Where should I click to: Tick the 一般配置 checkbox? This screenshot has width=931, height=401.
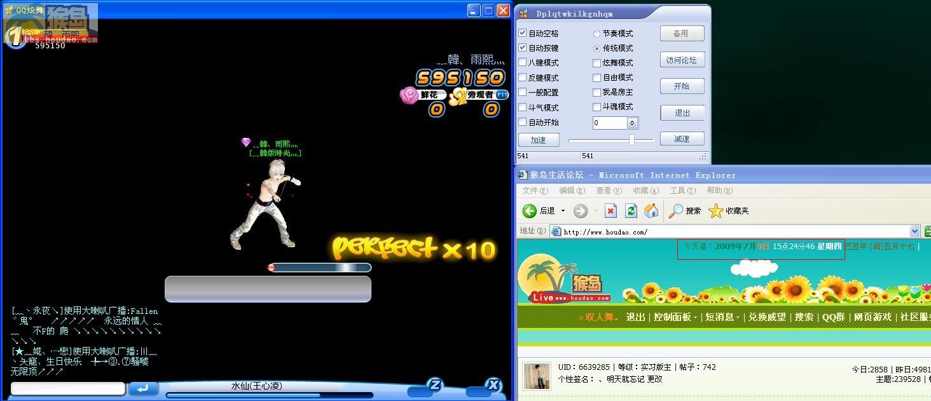[523, 92]
